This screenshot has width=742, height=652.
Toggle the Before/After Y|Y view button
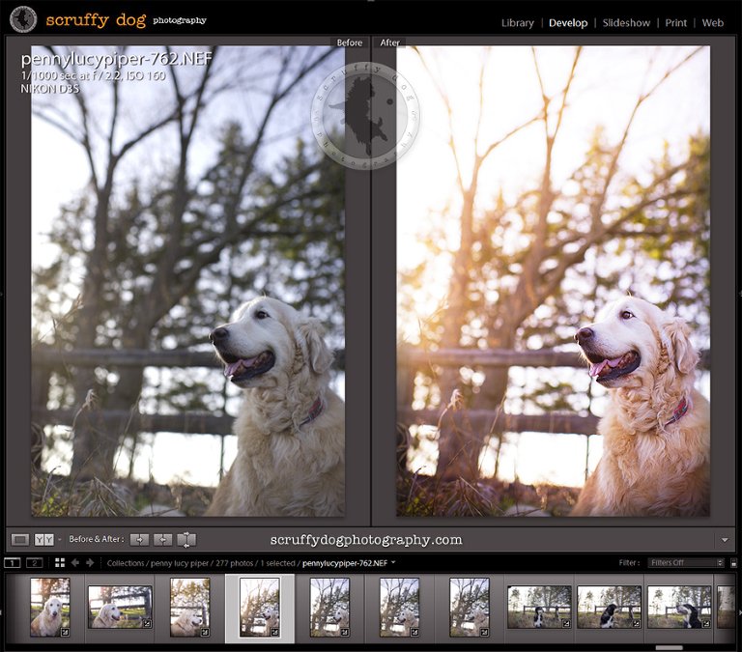[43, 540]
